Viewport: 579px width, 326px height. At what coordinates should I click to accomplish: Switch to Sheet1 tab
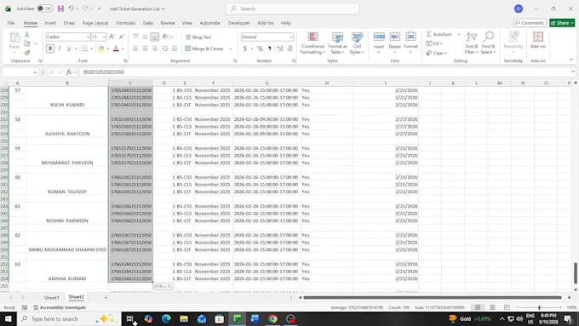[x=51, y=297]
